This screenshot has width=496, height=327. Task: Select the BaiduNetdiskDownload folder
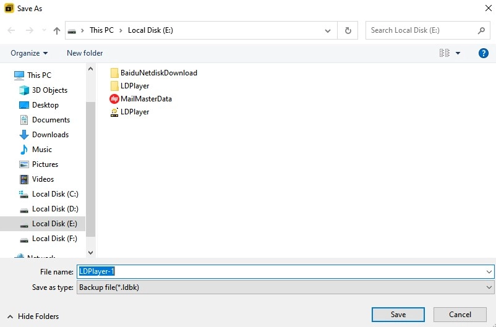[x=154, y=73]
